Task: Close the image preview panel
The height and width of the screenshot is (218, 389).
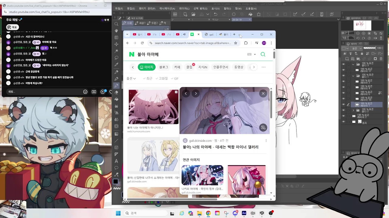Action: pyautogui.click(x=263, y=94)
